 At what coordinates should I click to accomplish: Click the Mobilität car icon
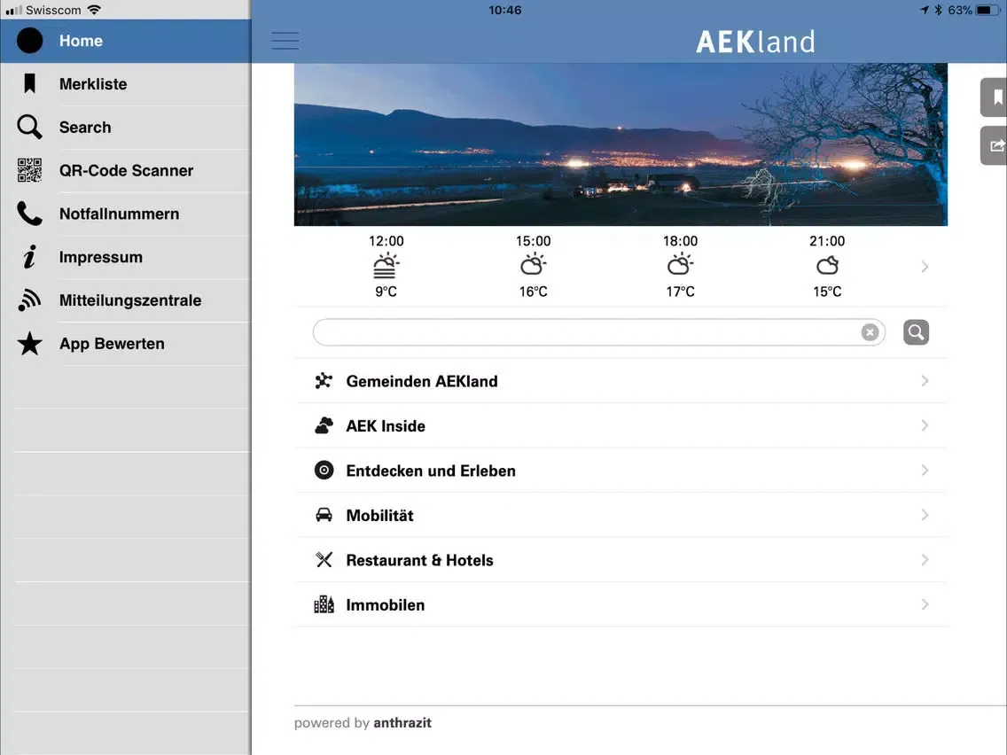(324, 515)
